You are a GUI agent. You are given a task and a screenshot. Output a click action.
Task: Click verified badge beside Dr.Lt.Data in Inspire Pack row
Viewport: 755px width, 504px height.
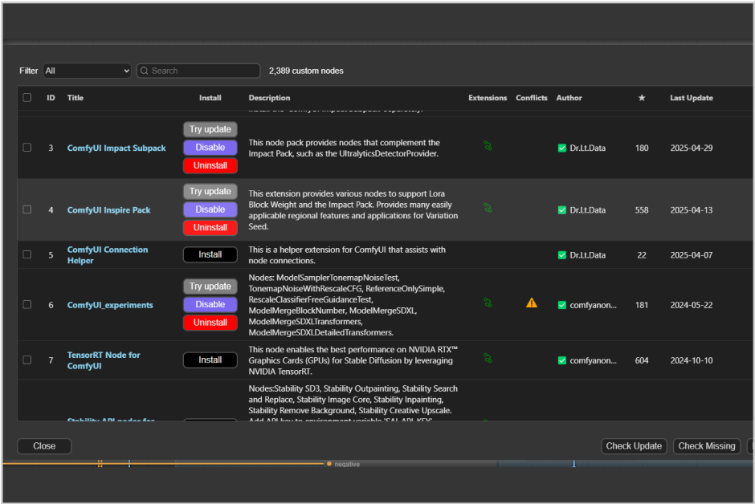562,210
